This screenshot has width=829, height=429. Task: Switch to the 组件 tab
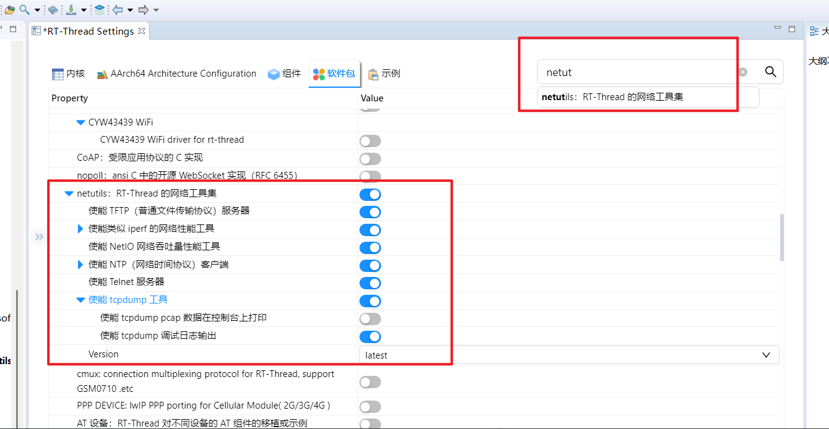click(x=284, y=74)
